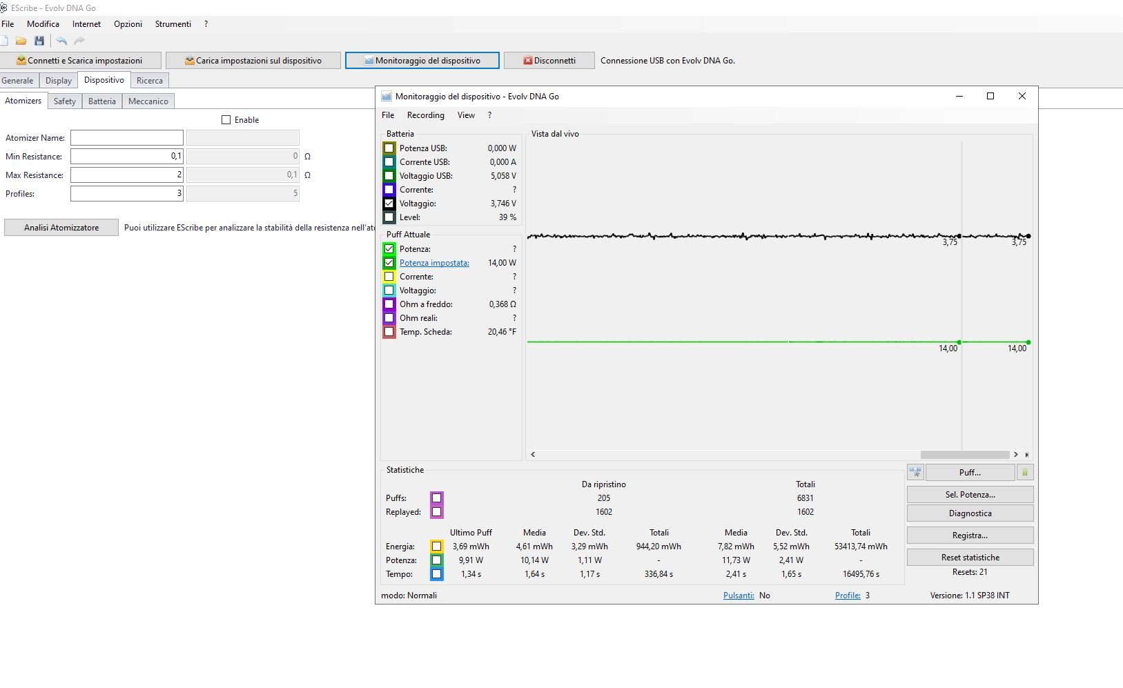Enable the atomizer Enable checkbox

tap(226, 120)
